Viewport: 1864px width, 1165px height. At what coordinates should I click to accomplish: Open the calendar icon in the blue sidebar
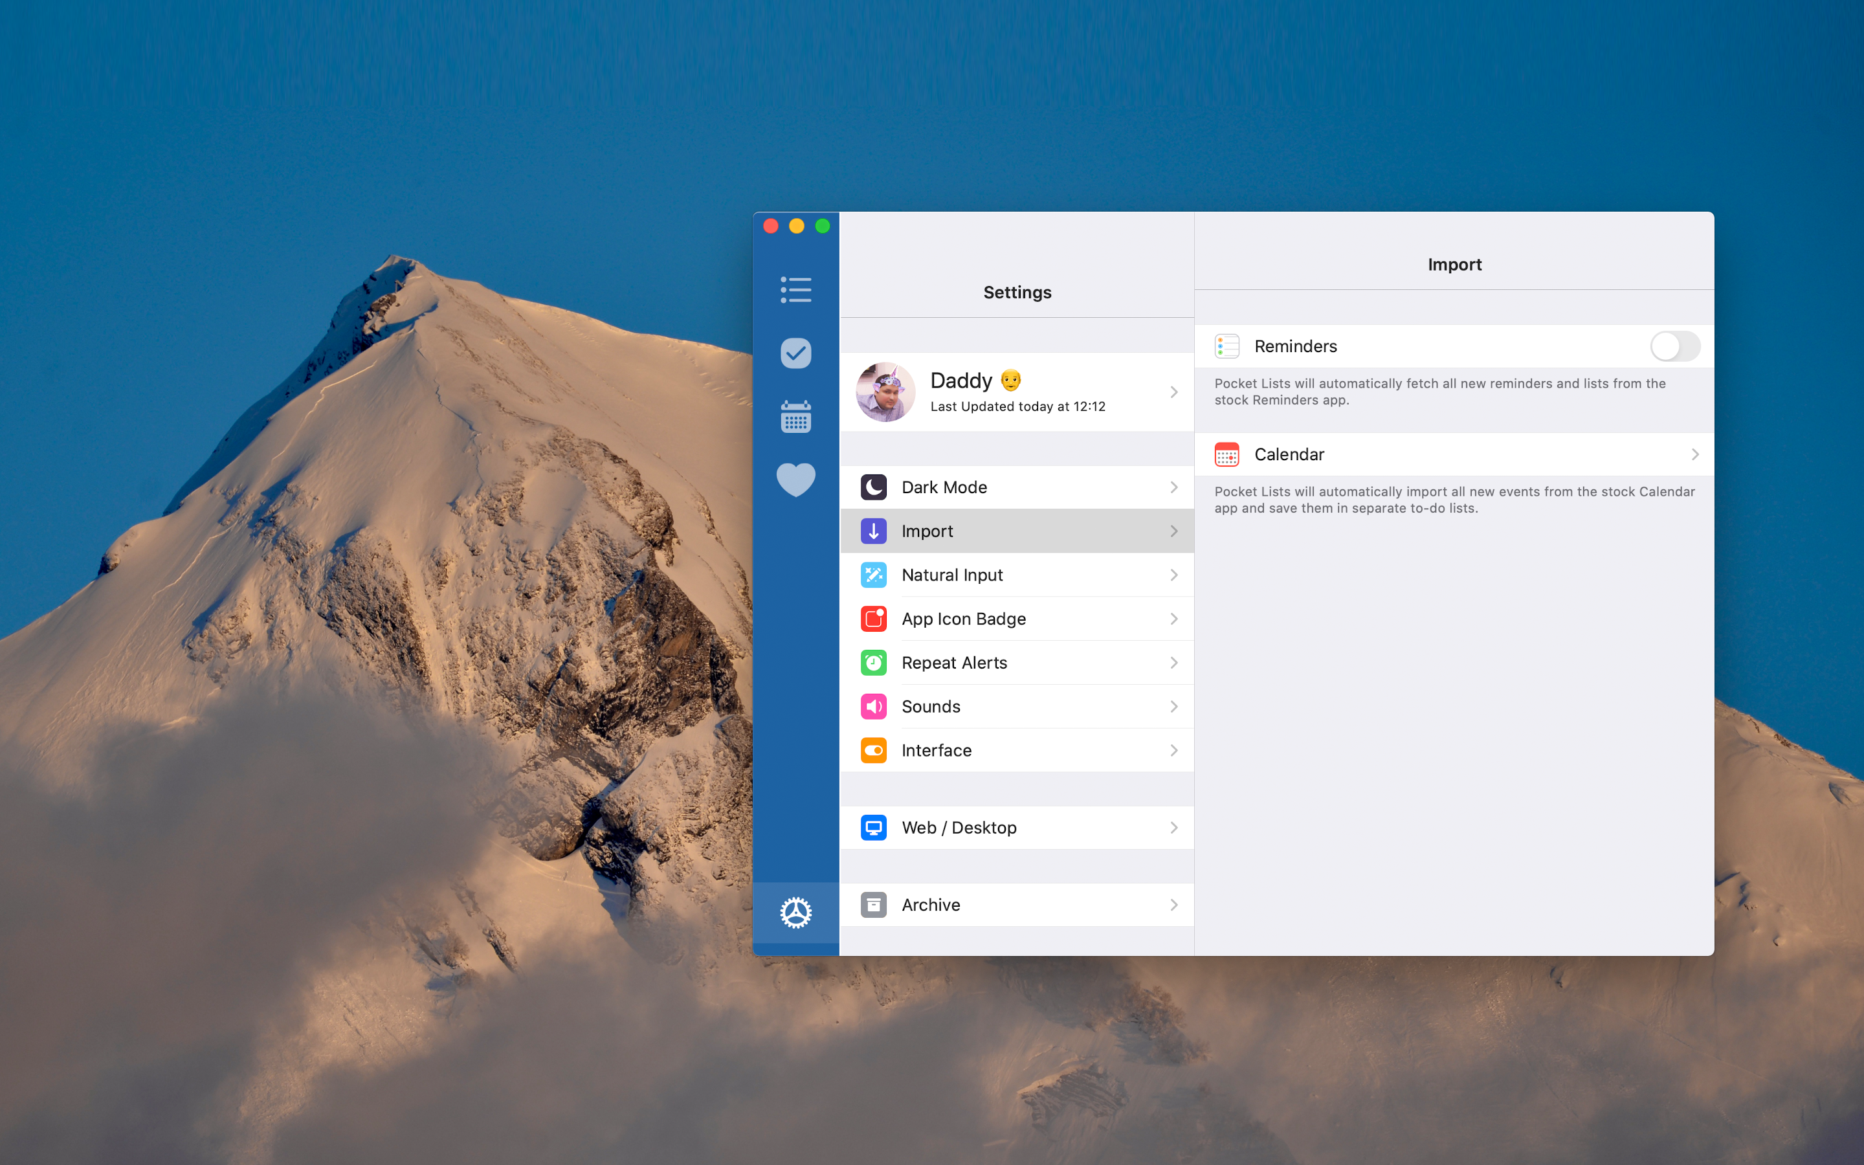795,416
